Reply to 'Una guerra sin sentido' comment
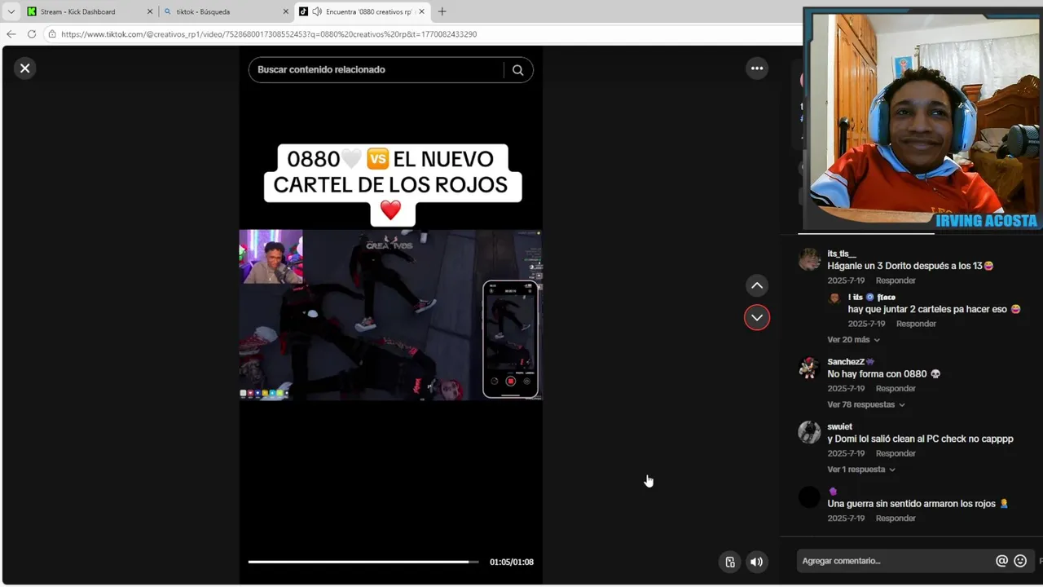Viewport: 1043px width, 587px height. click(896, 519)
